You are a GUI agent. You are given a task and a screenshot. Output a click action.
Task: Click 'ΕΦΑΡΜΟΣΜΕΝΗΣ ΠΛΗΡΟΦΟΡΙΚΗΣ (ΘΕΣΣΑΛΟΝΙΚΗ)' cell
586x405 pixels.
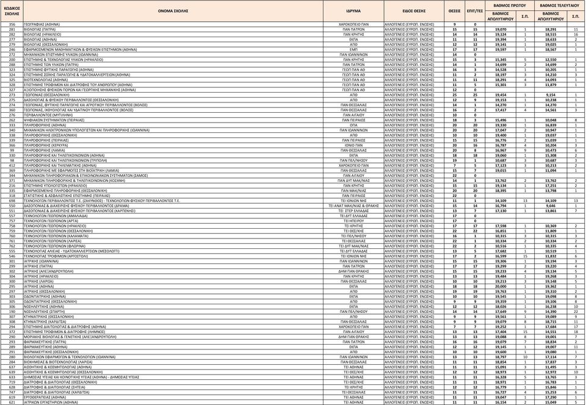click(173, 190)
